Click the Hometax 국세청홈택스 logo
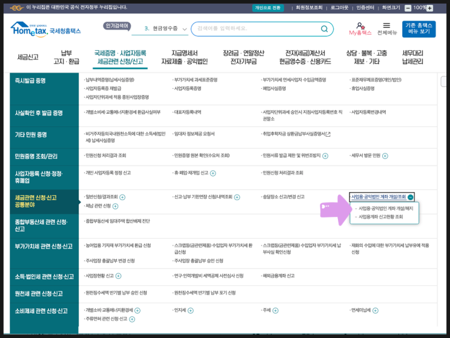Image resolution: width=450 pixels, height=338 pixels. (x=45, y=29)
